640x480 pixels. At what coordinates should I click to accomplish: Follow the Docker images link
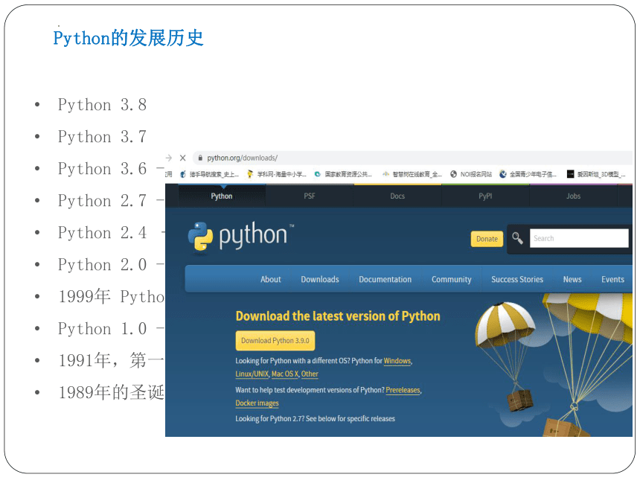[257, 403]
